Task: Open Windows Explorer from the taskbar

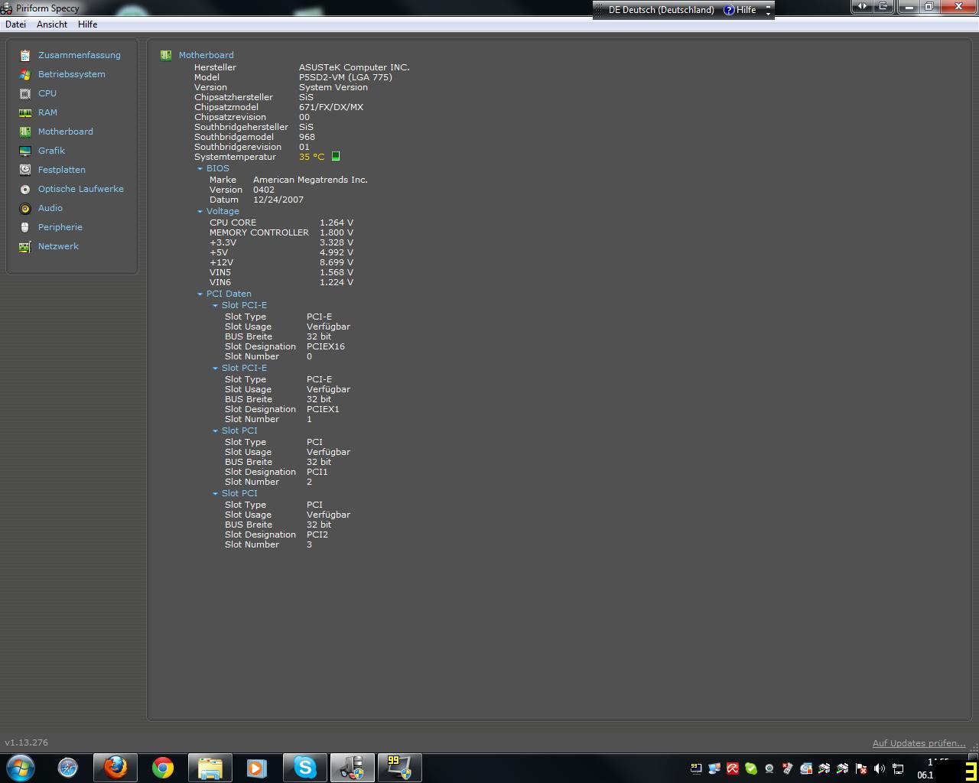Action: [x=210, y=768]
